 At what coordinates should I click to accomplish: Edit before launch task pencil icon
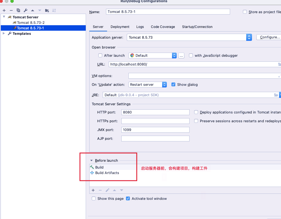coord(107,190)
